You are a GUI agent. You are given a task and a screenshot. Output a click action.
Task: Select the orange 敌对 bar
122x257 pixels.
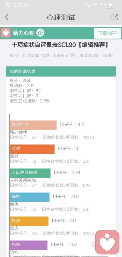[x=32, y=149]
